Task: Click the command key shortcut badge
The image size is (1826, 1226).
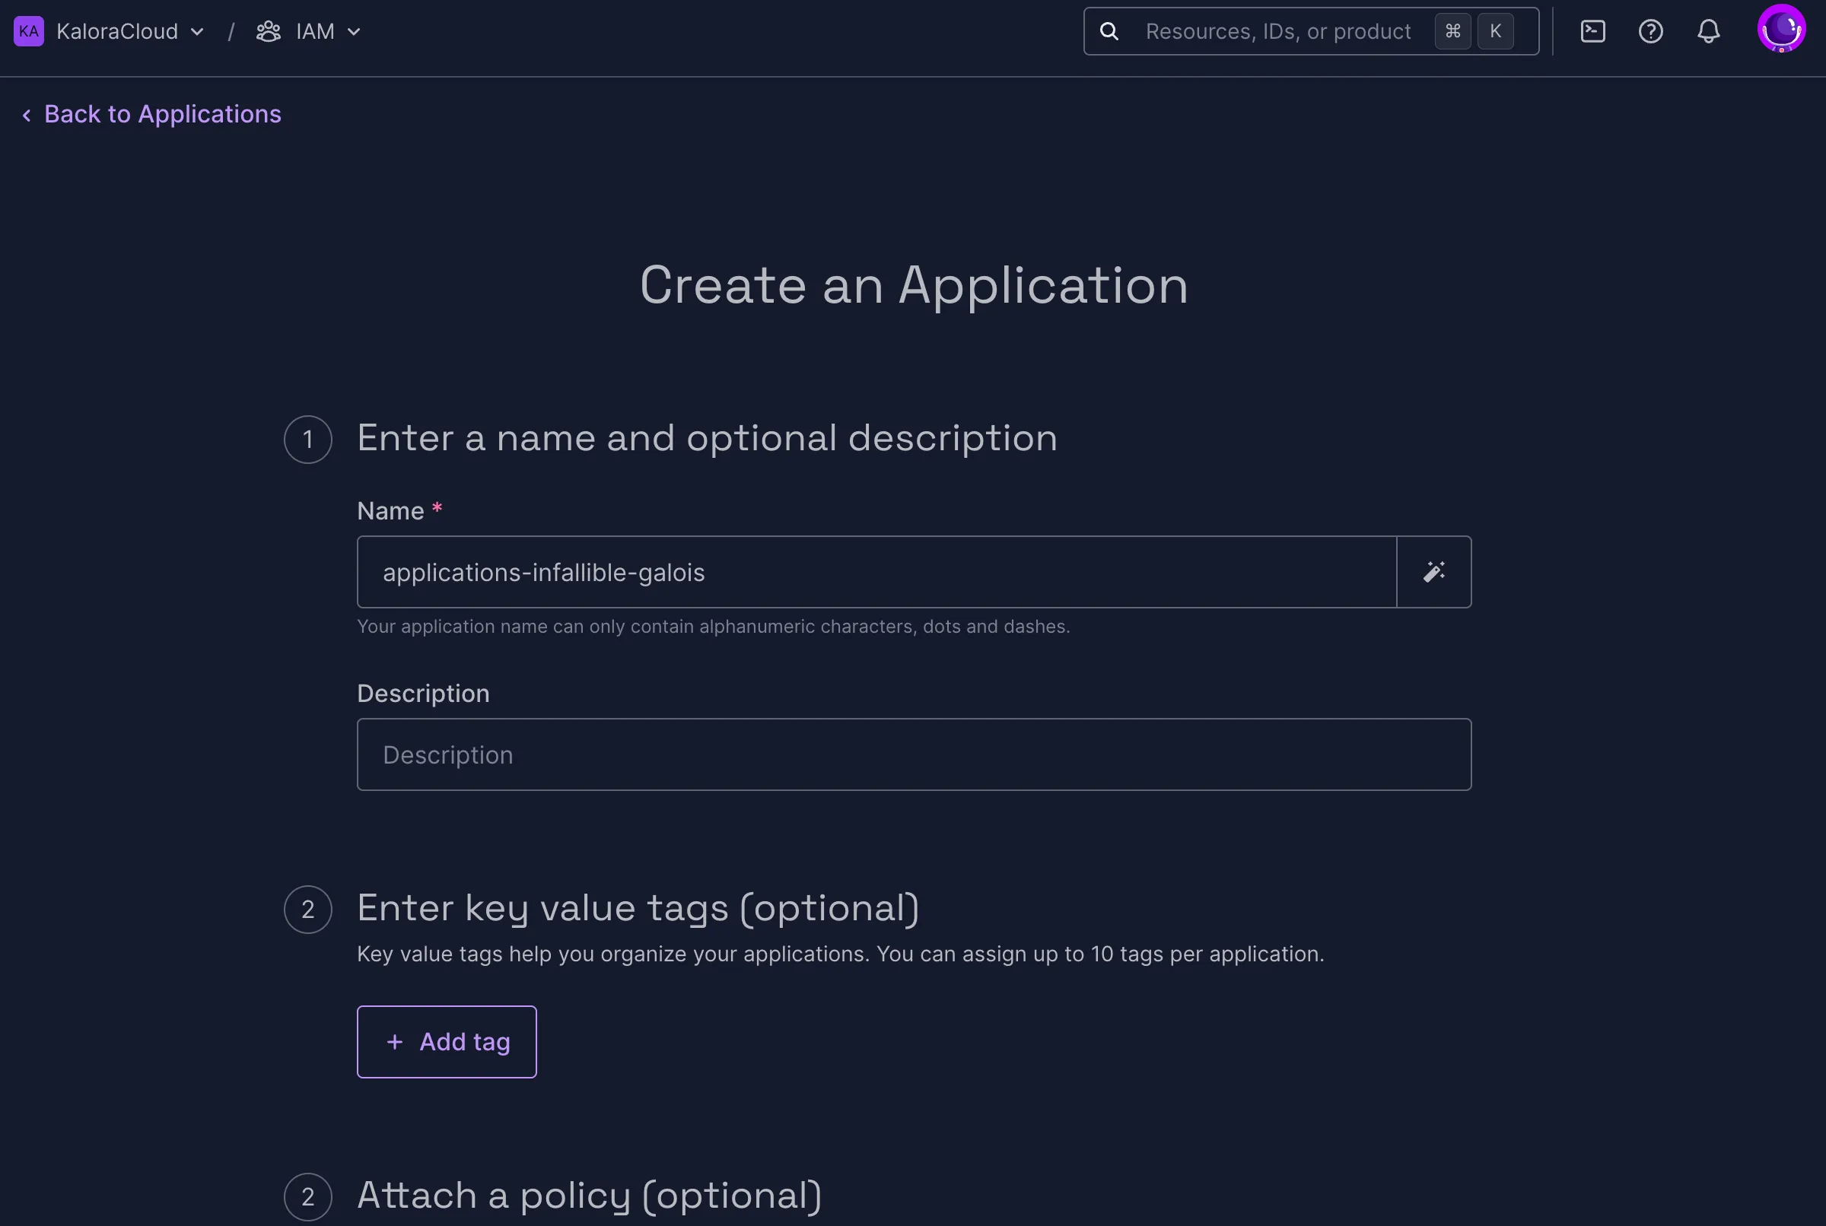Action: pyautogui.click(x=1454, y=30)
